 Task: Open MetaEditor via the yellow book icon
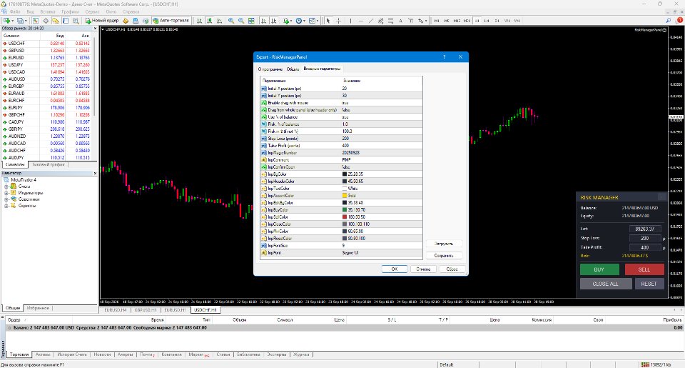[x=126, y=21]
